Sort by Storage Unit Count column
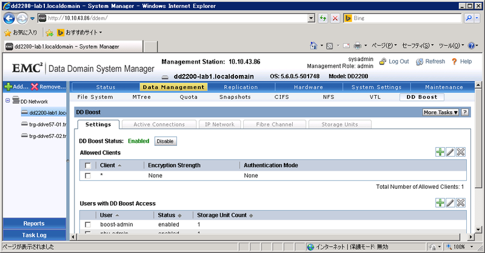This screenshot has width=485, height=253. (225, 215)
